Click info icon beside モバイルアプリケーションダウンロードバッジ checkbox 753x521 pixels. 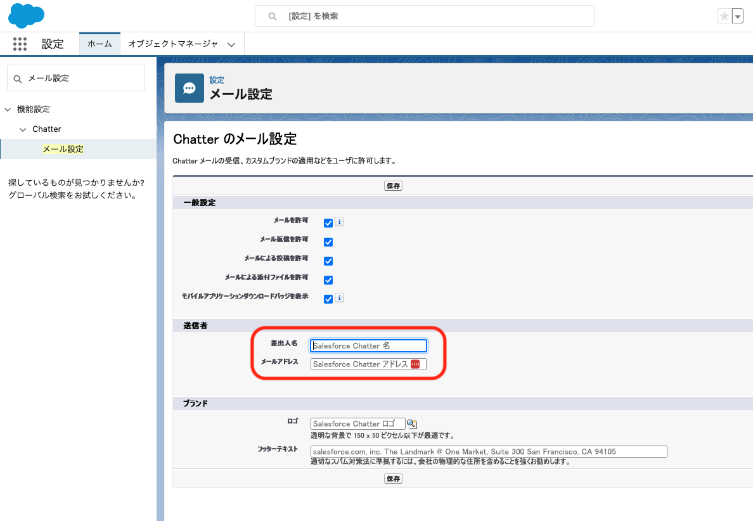point(339,298)
